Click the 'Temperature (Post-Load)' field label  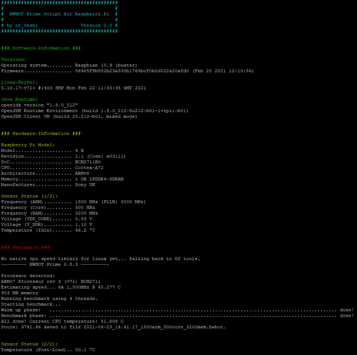click(34, 350)
